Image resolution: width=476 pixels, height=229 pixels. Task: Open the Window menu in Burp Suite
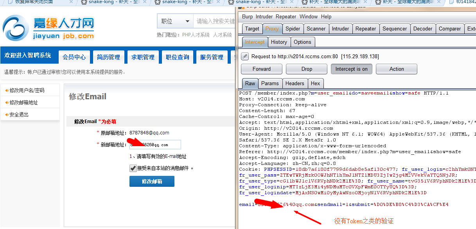pyautogui.click(x=309, y=17)
